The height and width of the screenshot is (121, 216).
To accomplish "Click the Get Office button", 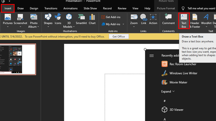I will [119, 37].
